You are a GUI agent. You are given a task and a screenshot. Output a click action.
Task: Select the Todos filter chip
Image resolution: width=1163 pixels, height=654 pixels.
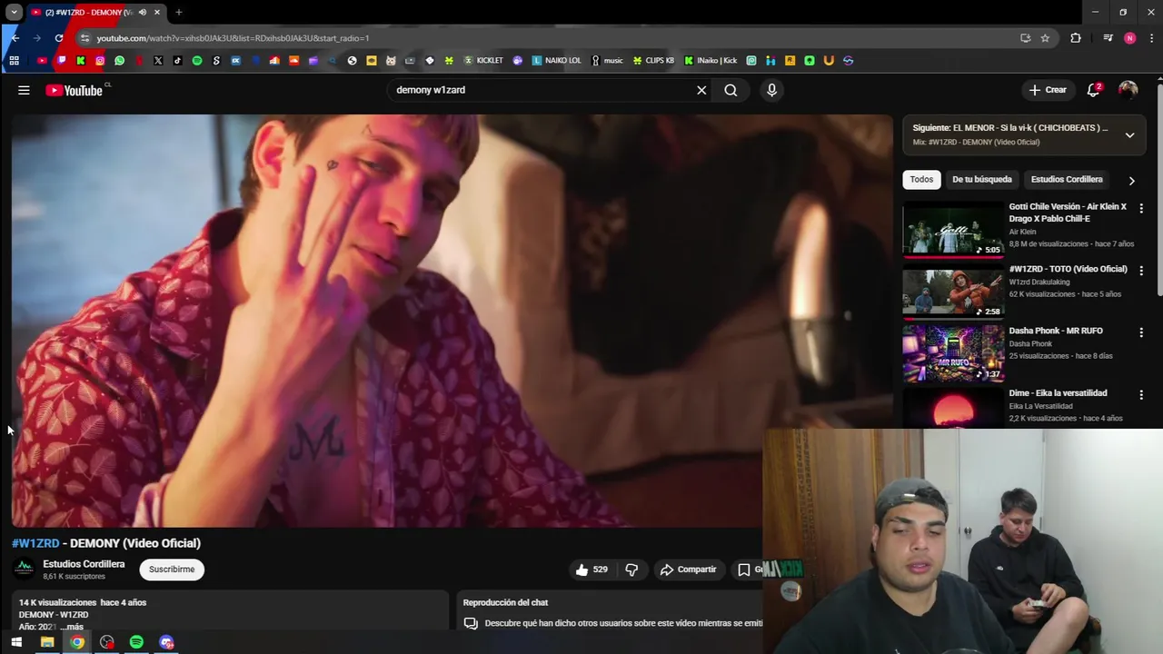tap(921, 179)
